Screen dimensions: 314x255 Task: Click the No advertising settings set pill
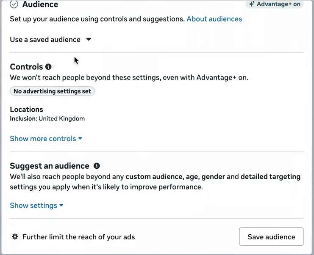click(52, 91)
